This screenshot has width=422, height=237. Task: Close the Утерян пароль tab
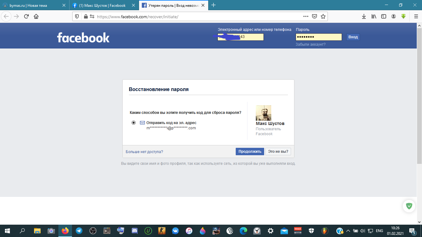[x=203, y=5]
